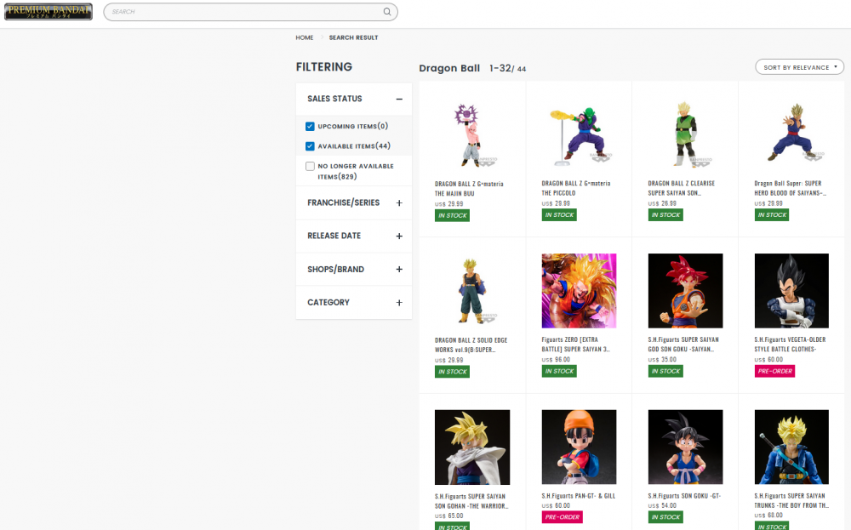Click the US$ 26.99 price text
Image resolution: width=851 pixels, height=530 pixels.
pyautogui.click(x=662, y=203)
